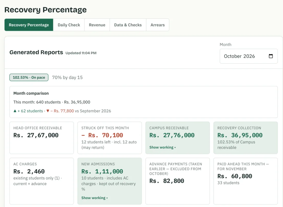Click the 102.53% On pace badge
This screenshot has height=207, width=283.
[x=29, y=77]
